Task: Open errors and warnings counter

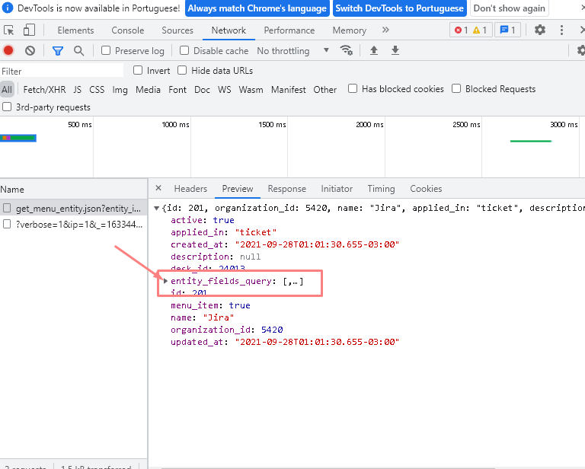Action: [x=471, y=30]
